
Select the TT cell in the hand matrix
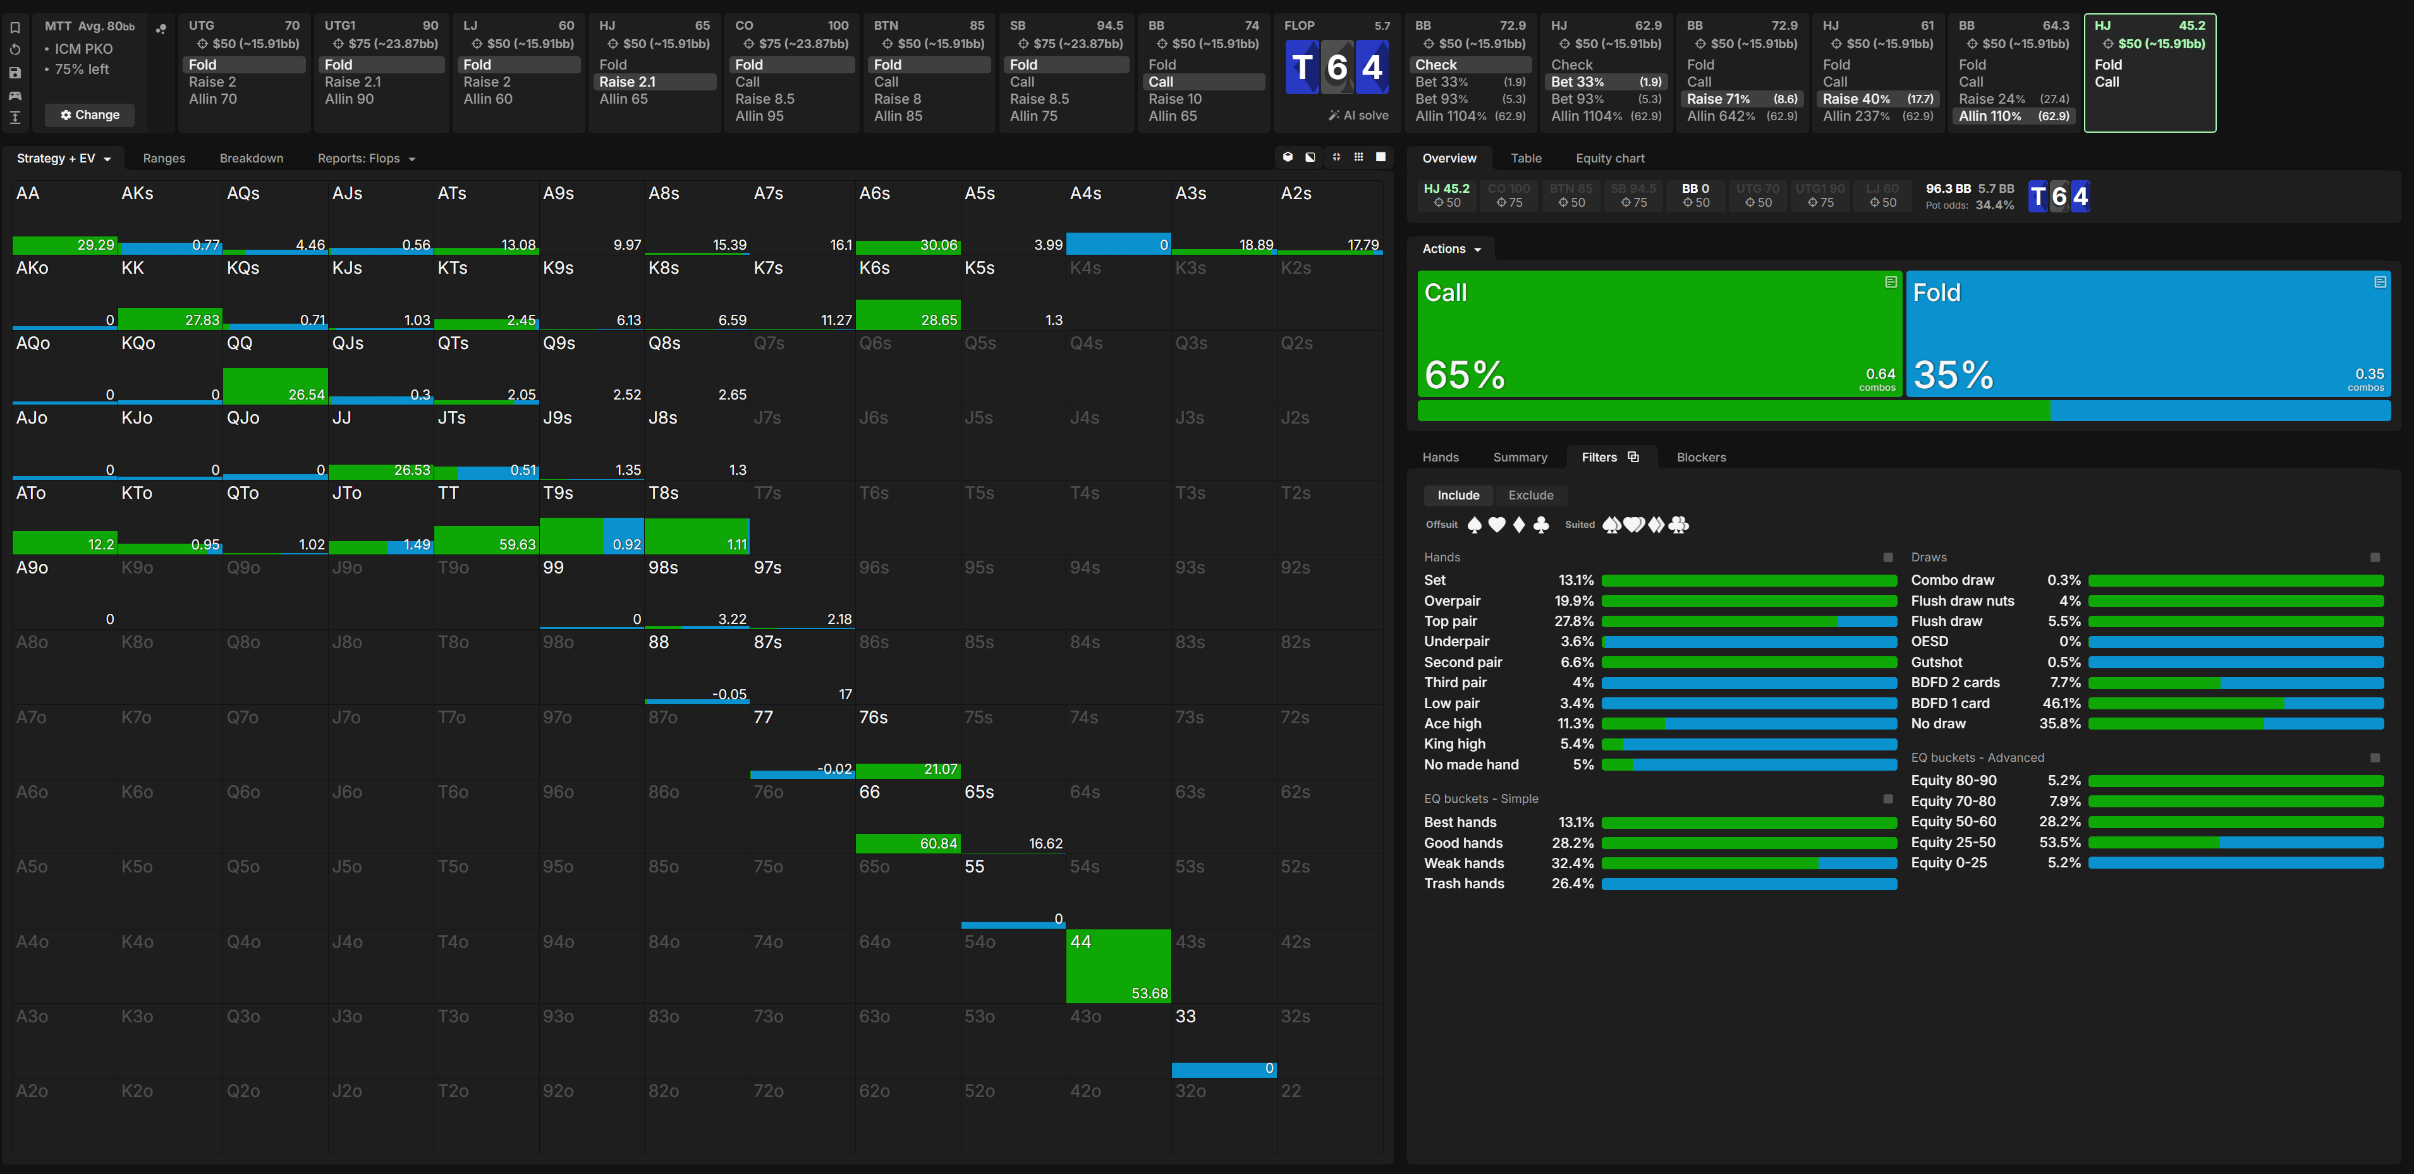coord(486,517)
